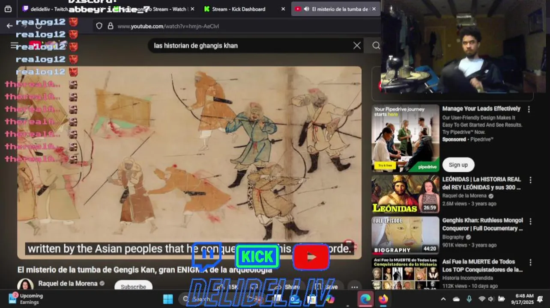Screen dimensions: 550x308
Task: Subscribe to Raquel de la Morena
Action: pyautogui.click(x=133, y=286)
